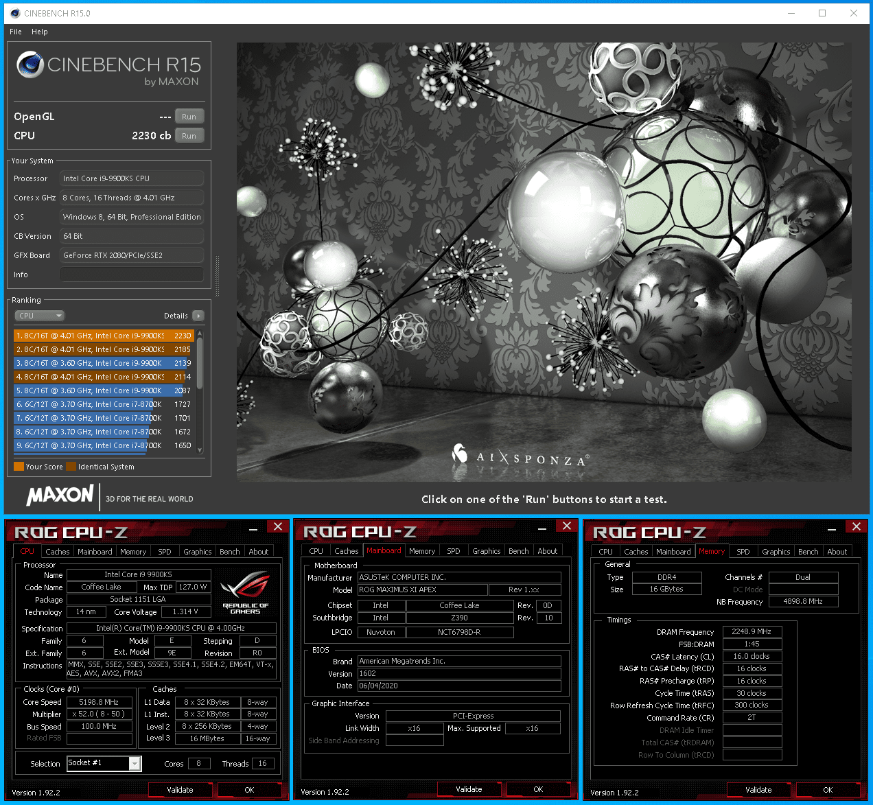Image resolution: width=873 pixels, height=805 pixels.
Task: Close the left CPU-Z window
Action: pos(277,526)
